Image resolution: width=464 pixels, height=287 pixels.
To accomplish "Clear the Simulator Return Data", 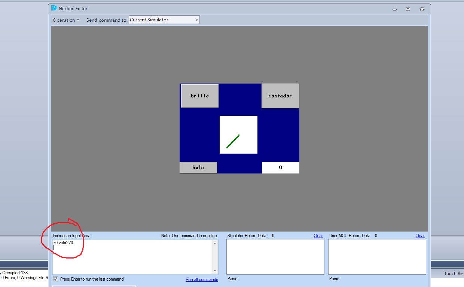I will (318, 236).
